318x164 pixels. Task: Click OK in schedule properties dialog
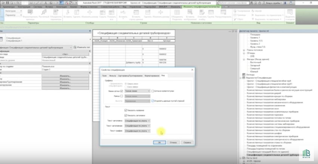point(160,142)
